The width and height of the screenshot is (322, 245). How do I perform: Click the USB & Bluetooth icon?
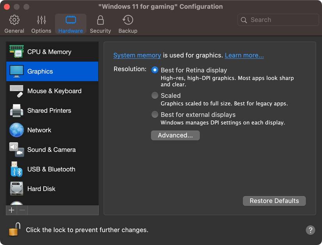(x=16, y=169)
